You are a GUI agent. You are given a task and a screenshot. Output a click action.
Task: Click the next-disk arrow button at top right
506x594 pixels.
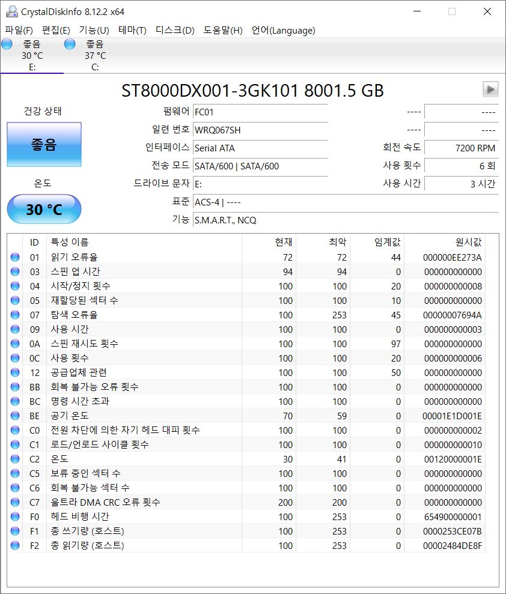491,89
